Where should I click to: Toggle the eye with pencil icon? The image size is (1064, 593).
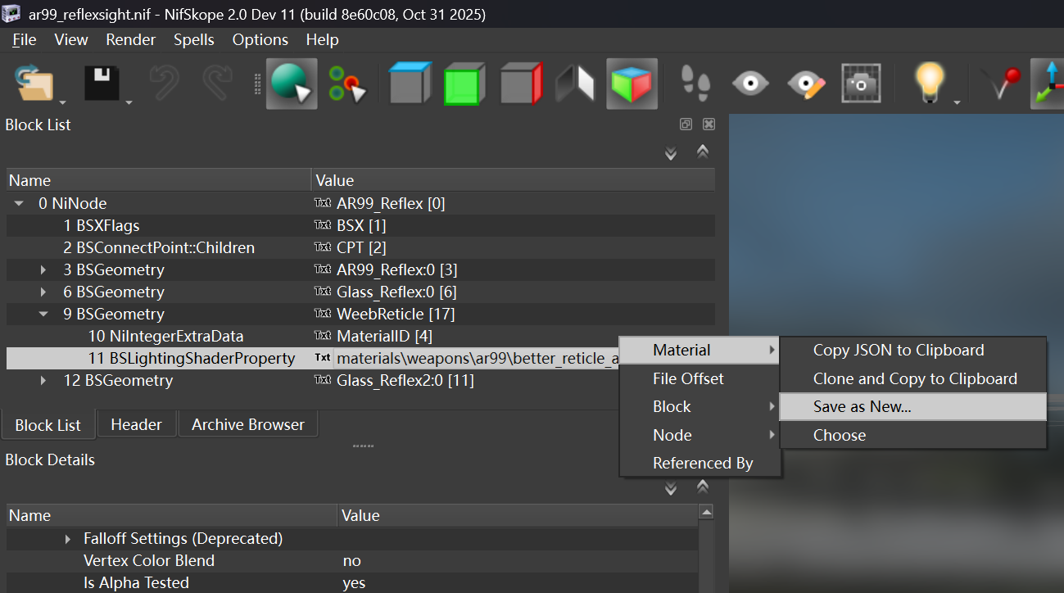click(806, 84)
